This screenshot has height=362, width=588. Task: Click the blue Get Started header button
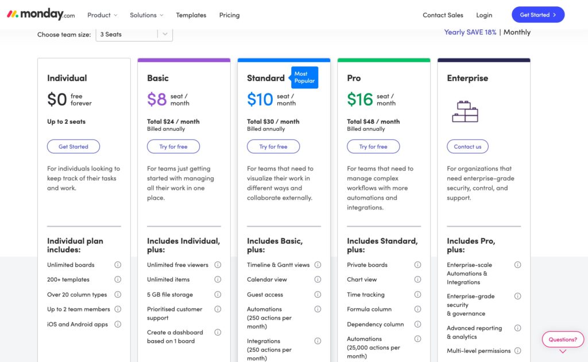538,14
